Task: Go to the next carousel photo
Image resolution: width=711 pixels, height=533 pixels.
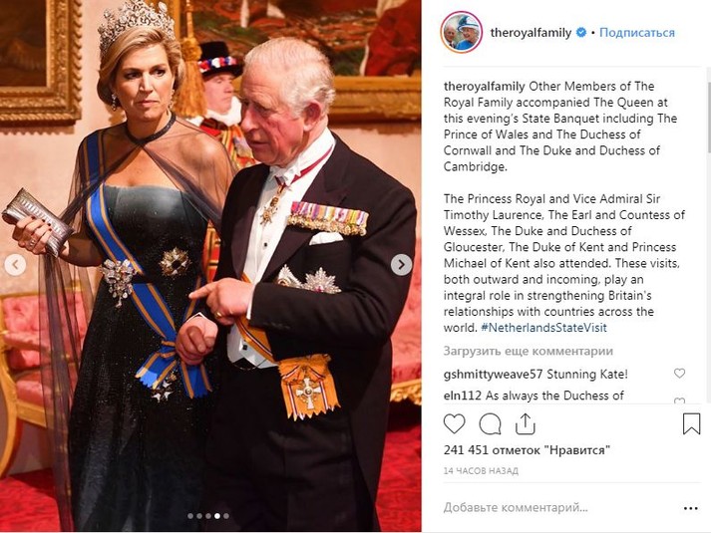Action: [401, 265]
